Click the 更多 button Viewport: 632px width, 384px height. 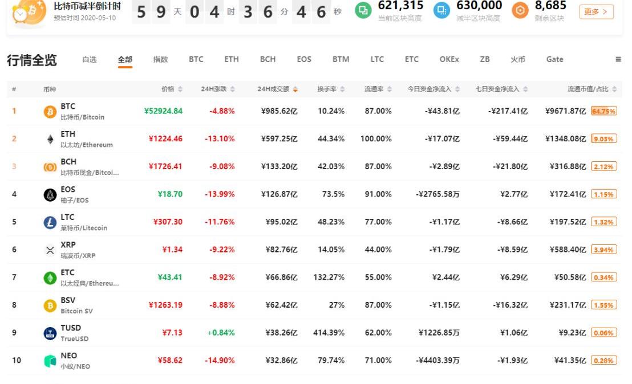[x=597, y=11]
